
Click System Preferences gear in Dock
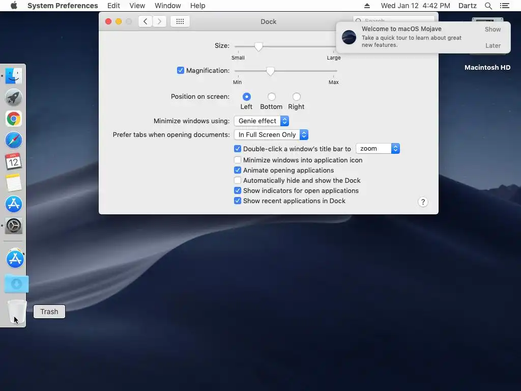coord(14,226)
